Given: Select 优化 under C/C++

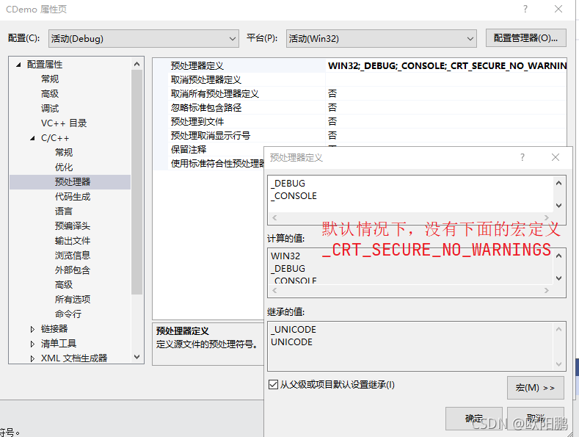Looking at the screenshot, I should click(64, 167).
